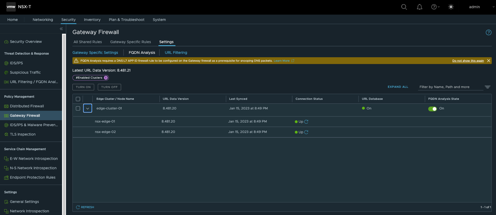Click the Connection Status column header
This screenshot has height=215, width=496.
pyautogui.click(x=309, y=99)
